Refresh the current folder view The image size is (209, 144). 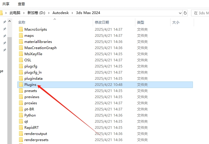(x=185, y=13)
